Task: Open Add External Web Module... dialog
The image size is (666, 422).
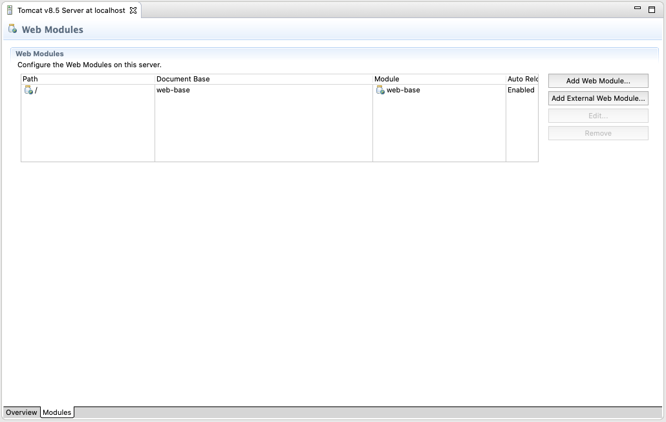Action: 598,98
